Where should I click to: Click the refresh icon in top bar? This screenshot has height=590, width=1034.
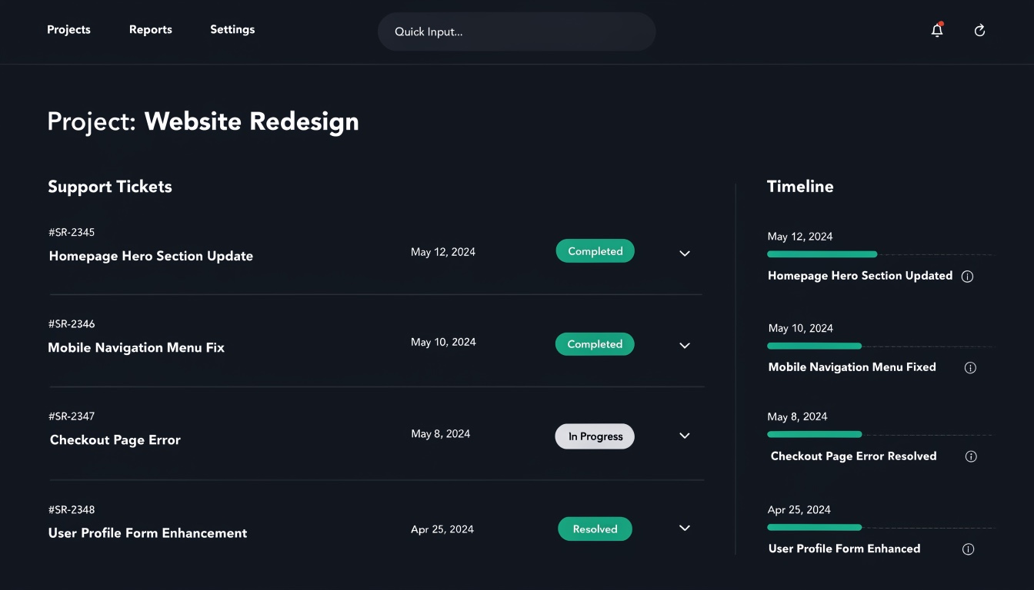pyautogui.click(x=979, y=31)
